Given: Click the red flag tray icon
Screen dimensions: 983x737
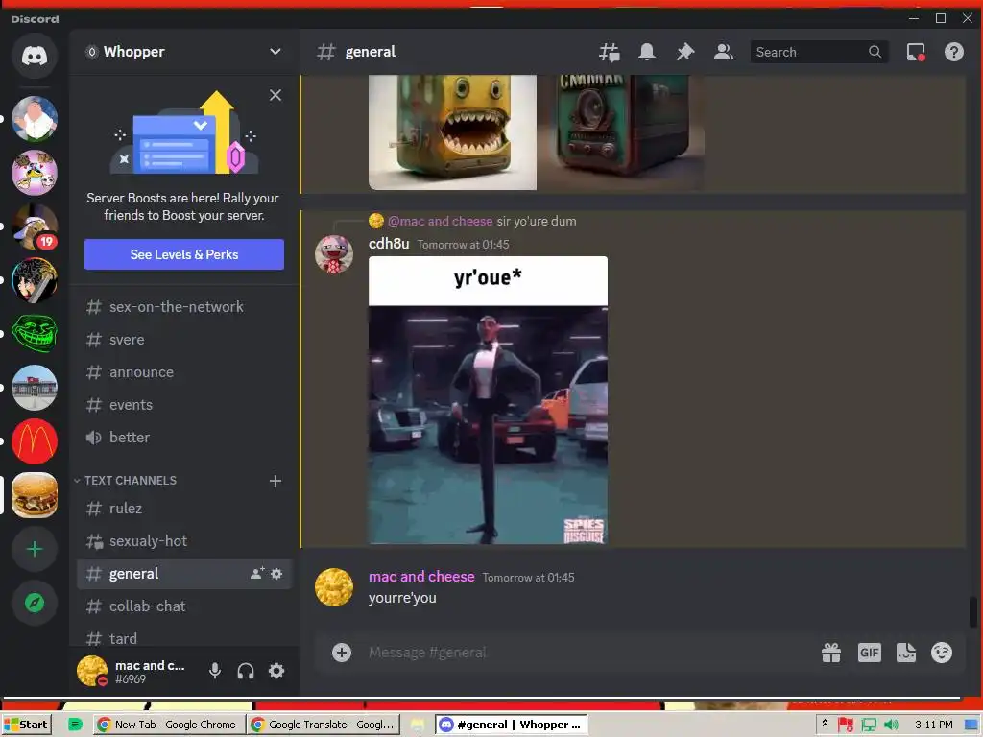Looking at the screenshot, I should [845, 725].
